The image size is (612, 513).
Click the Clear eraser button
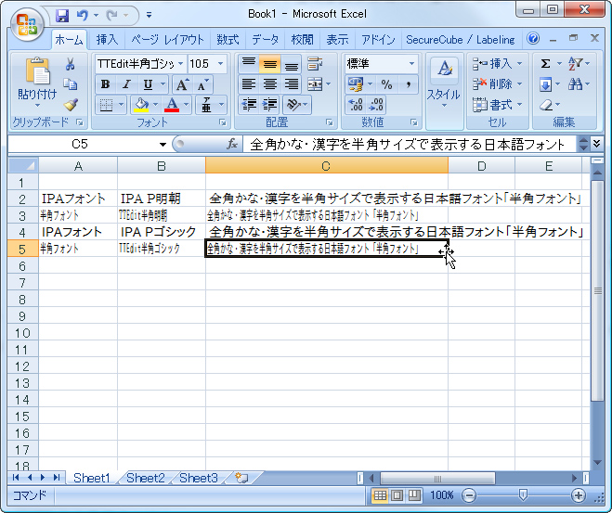coord(546,105)
